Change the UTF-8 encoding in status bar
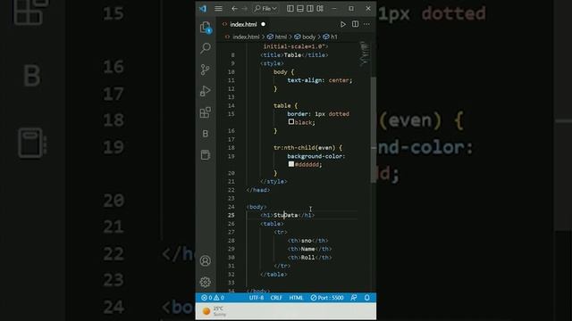 [257, 298]
